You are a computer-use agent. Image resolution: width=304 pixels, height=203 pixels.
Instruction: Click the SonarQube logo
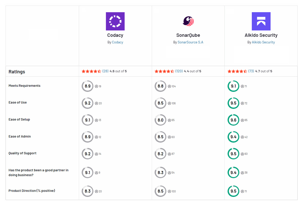pos(188,21)
